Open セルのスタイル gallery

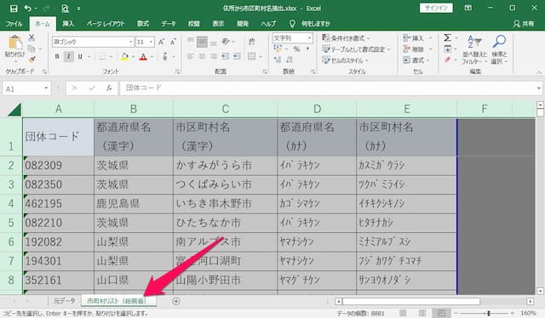click(345, 60)
